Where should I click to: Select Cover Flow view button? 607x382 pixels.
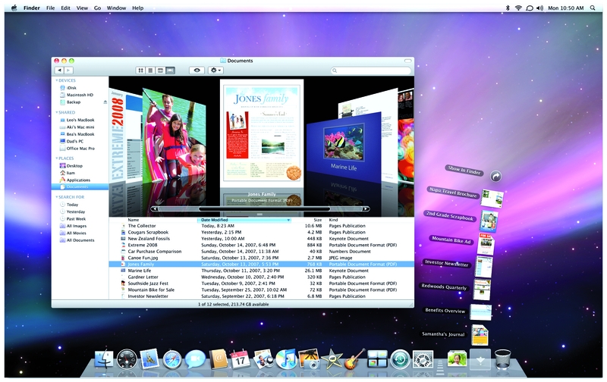(x=170, y=70)
